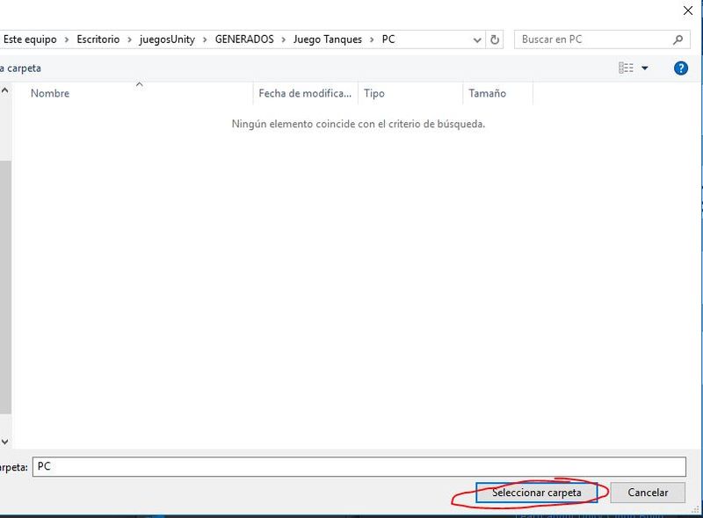Sort by the Tamaño column header
Viewport: 703px width, 518px height.
tap(497, 93)
